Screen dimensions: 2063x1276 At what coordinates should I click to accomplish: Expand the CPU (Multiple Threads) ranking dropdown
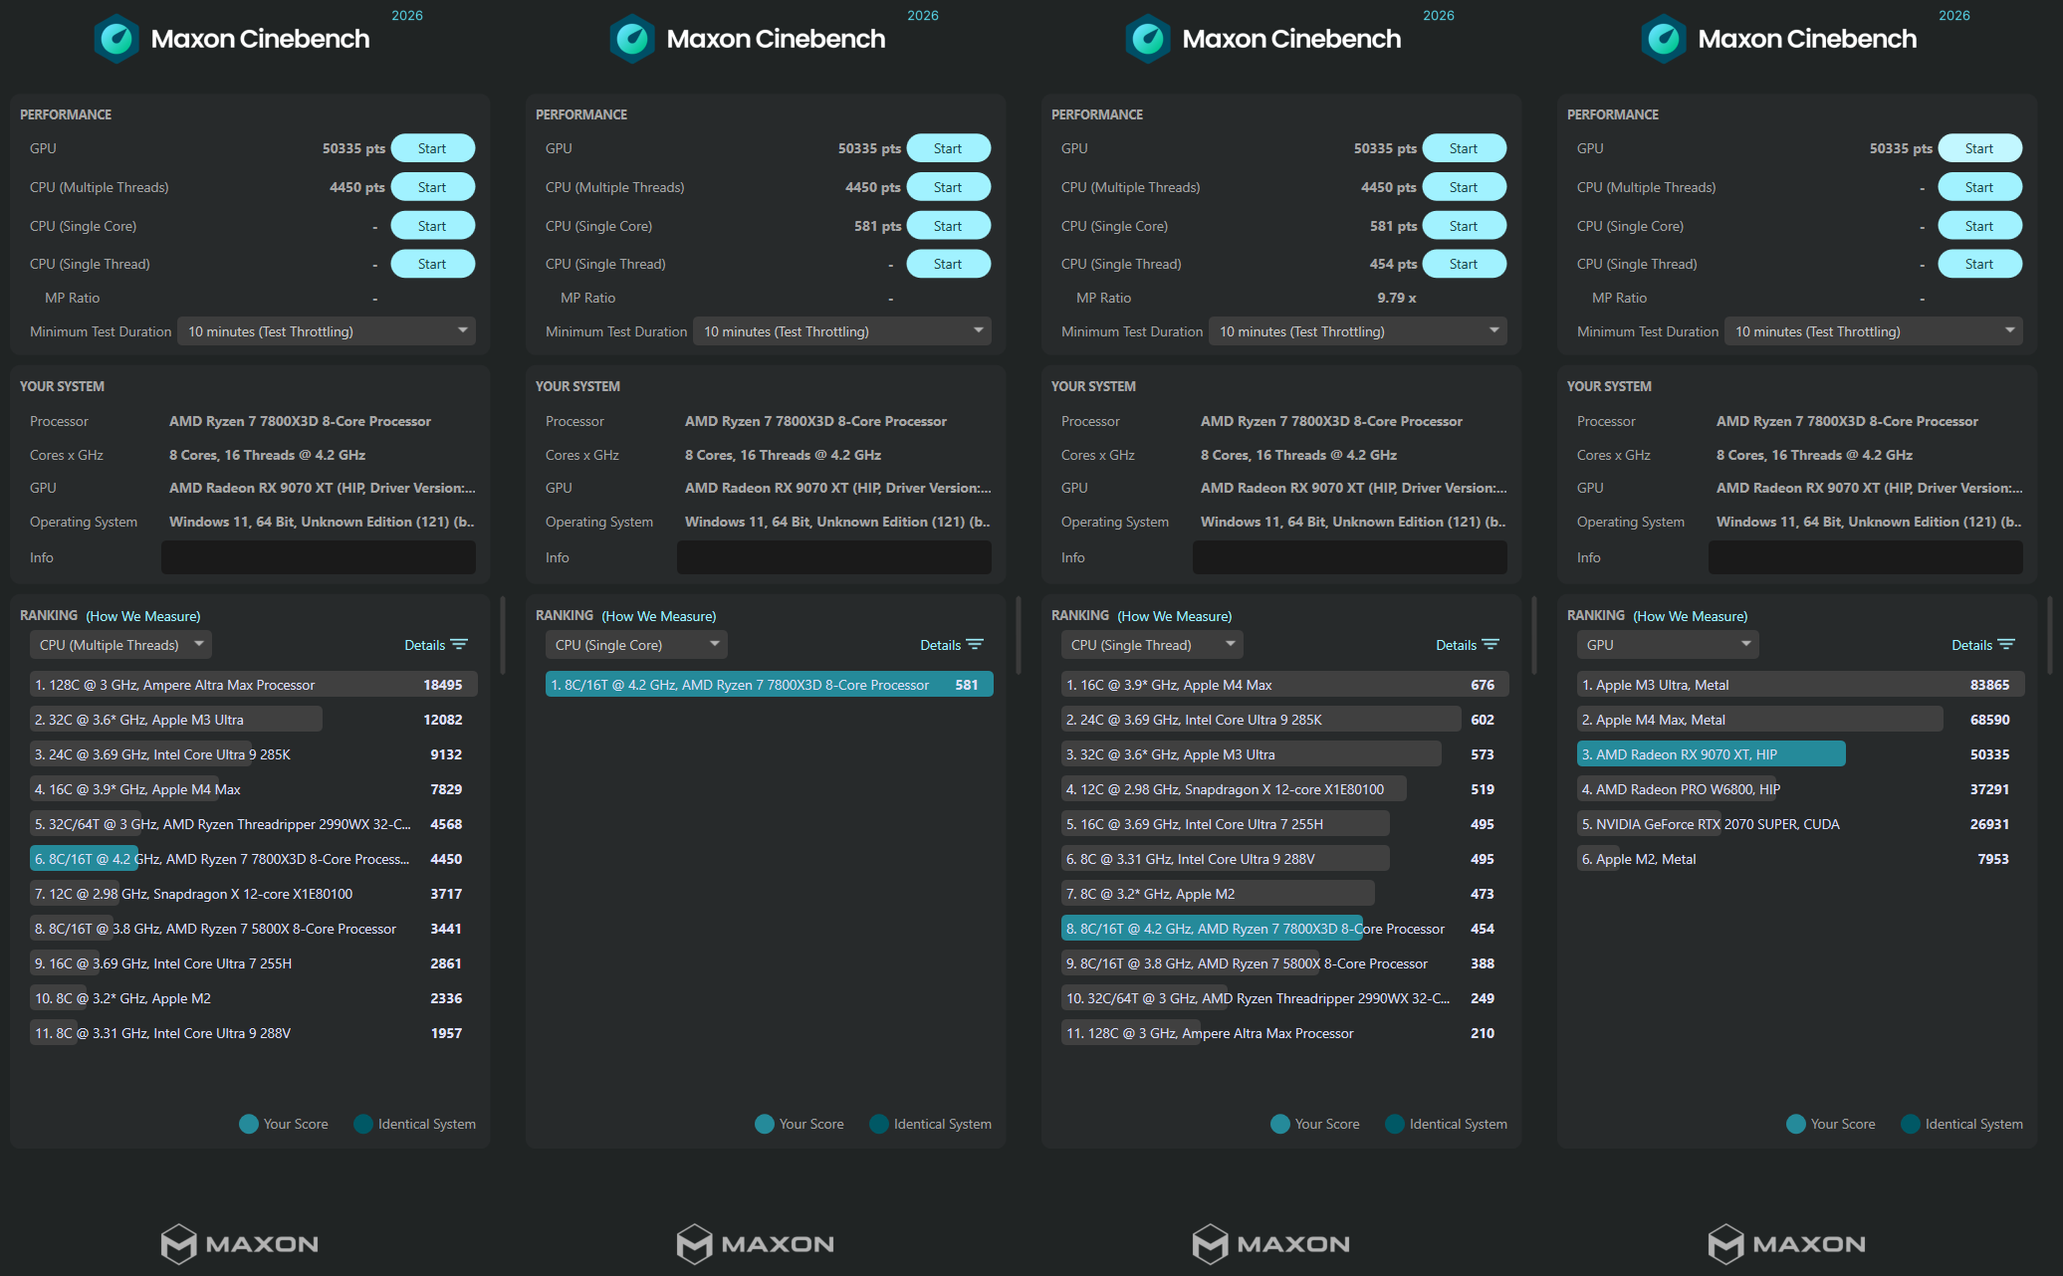(x=120, y=645)
